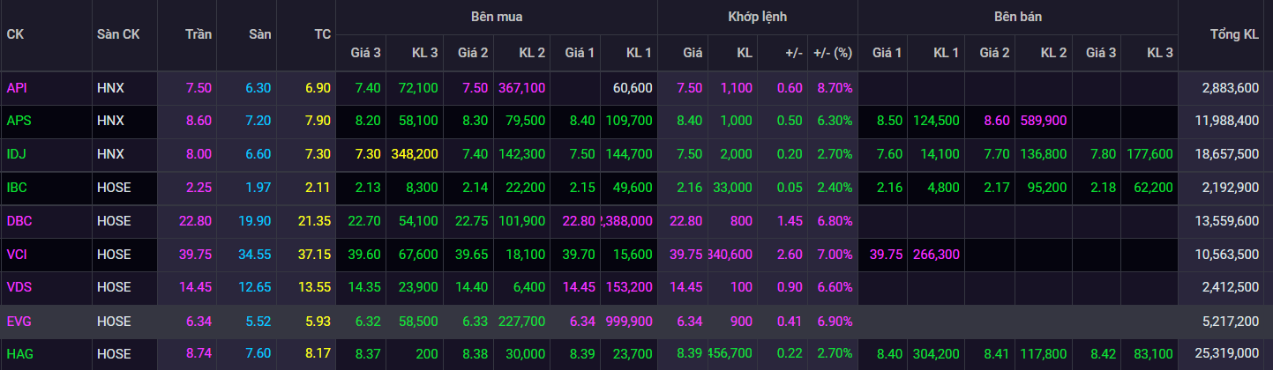The width and height of the screenshot is (1273, 370).
Task: Click the +/- (%) column header
Action: point(832,53)
